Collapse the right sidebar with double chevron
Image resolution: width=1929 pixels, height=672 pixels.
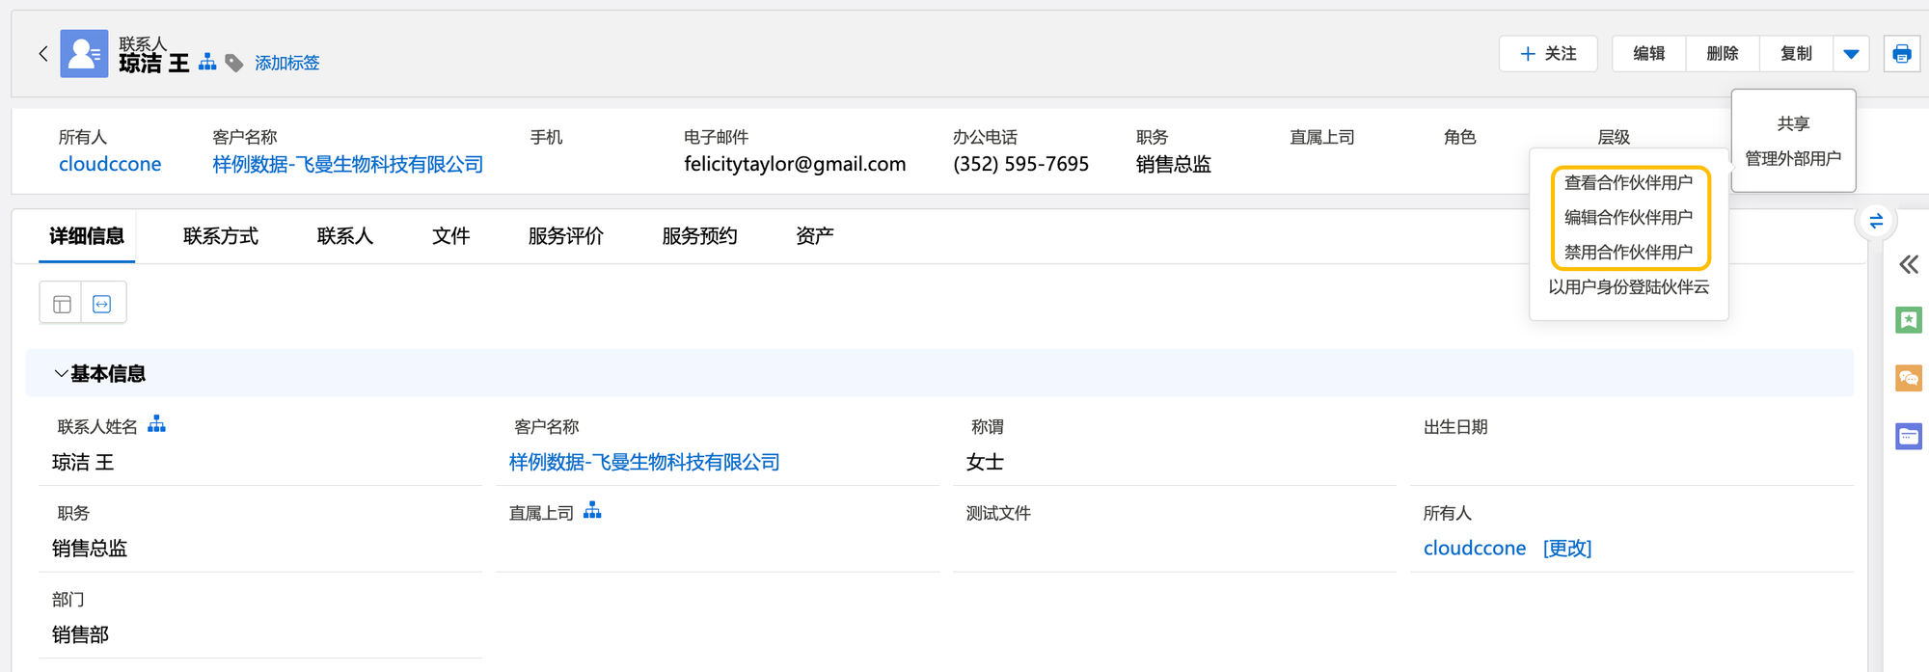[1908, 265]
